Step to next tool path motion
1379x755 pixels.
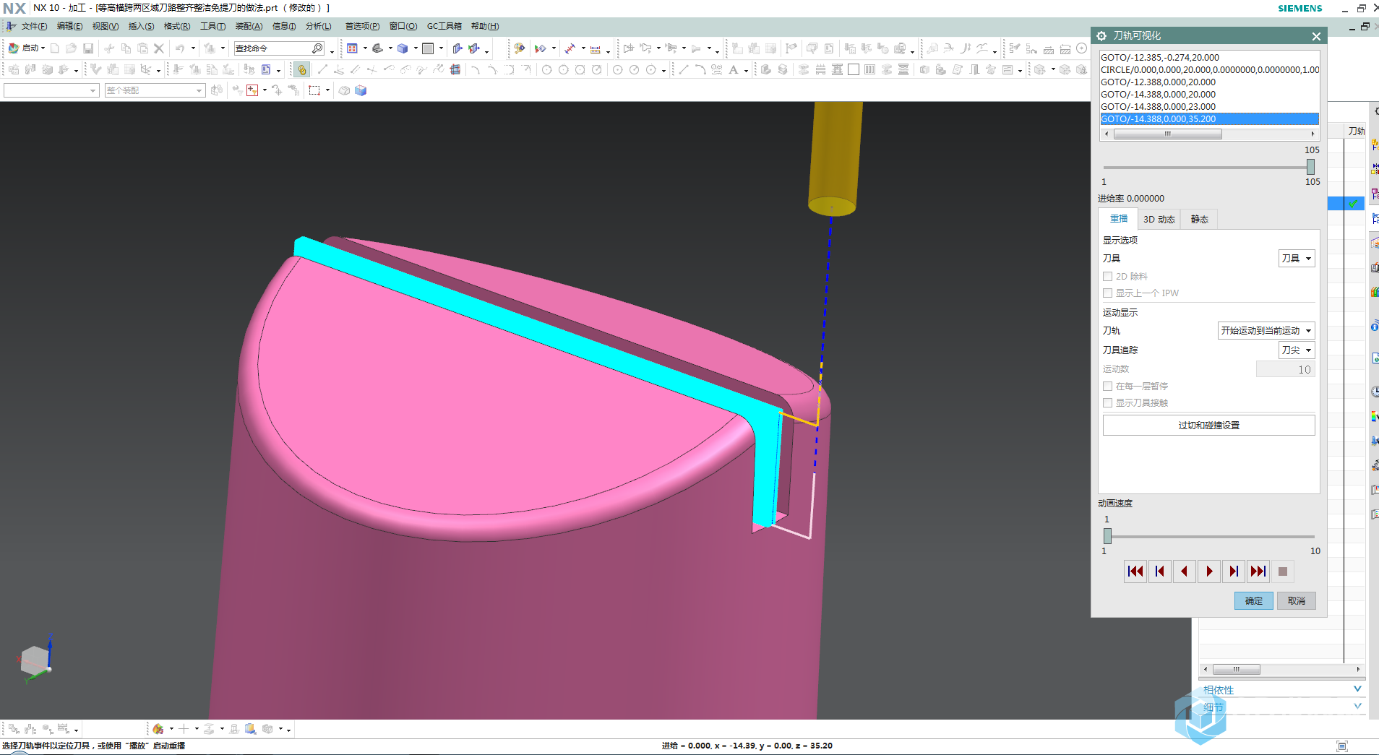[x=1234, y=571]
